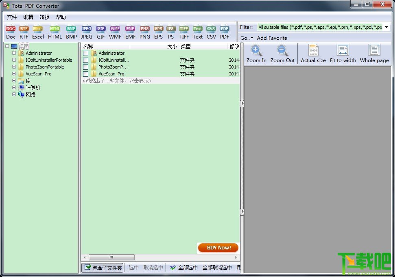The image size is (395, 277).
Task: Toggle 包含子文件夹 include subfolders option
Action: click(103, 267)
